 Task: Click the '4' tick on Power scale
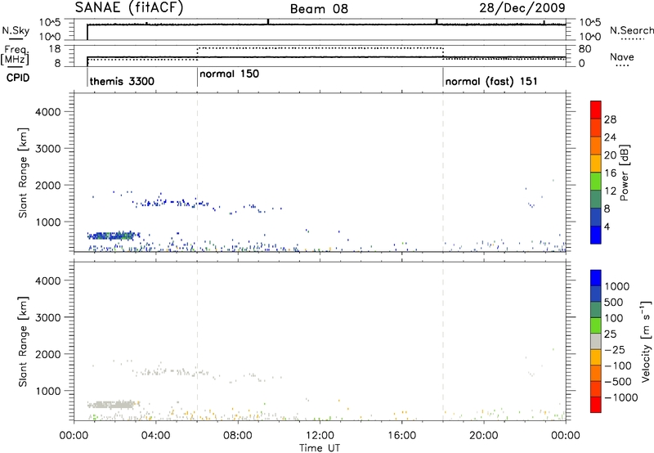607,227
